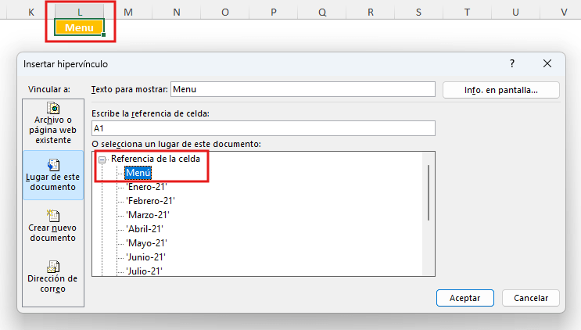581x330 pixels.
Task: Choose Dirección de correo option
Action: point(53,277)
